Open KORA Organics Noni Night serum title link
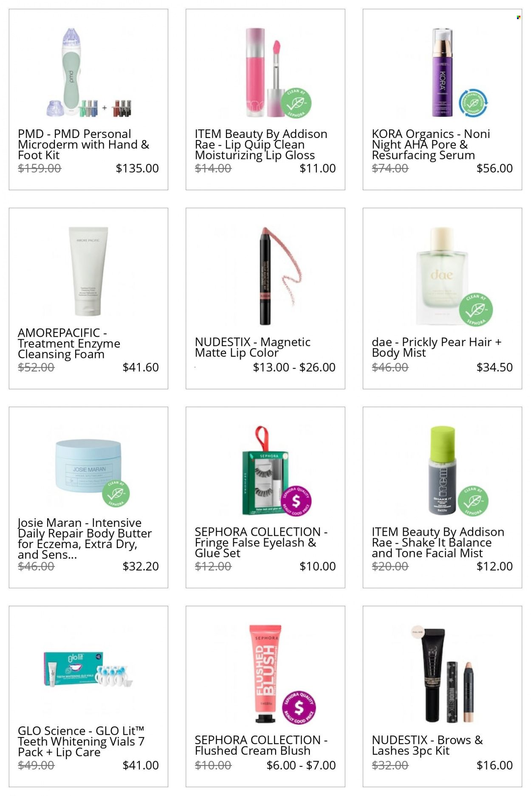The height and width of the screenshot is (796, 531). coord(431,144)
